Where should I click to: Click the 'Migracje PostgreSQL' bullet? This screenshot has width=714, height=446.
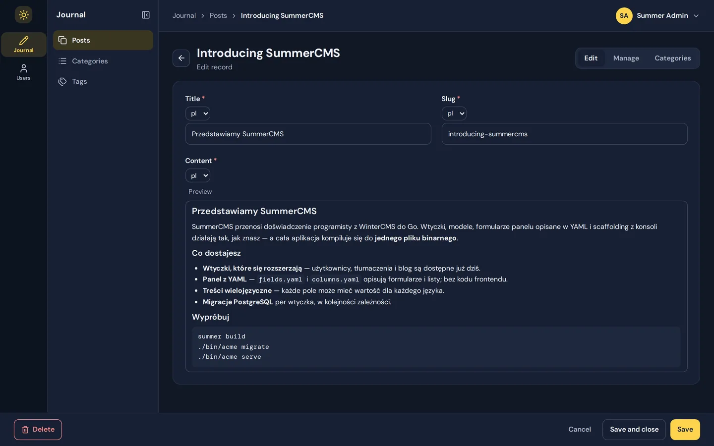tap(297, 302)
